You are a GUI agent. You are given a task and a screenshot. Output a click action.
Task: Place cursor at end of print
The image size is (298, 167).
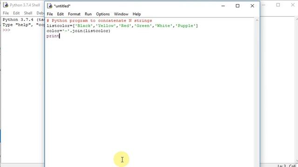coord(60,36)
